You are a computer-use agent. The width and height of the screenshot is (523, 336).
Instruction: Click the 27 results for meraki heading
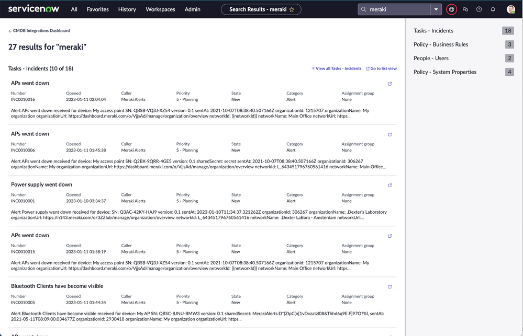47,47
